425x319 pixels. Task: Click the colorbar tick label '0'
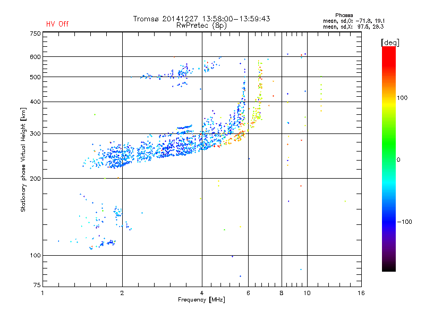[398, 160]
